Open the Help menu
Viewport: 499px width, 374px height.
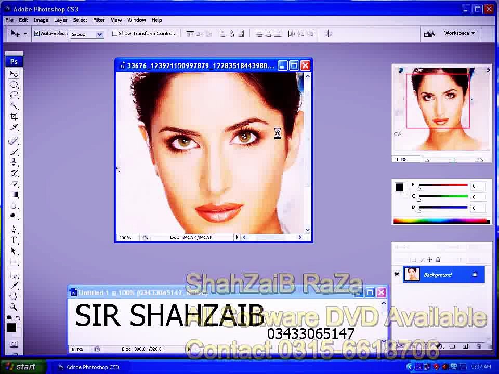(156, 20)
